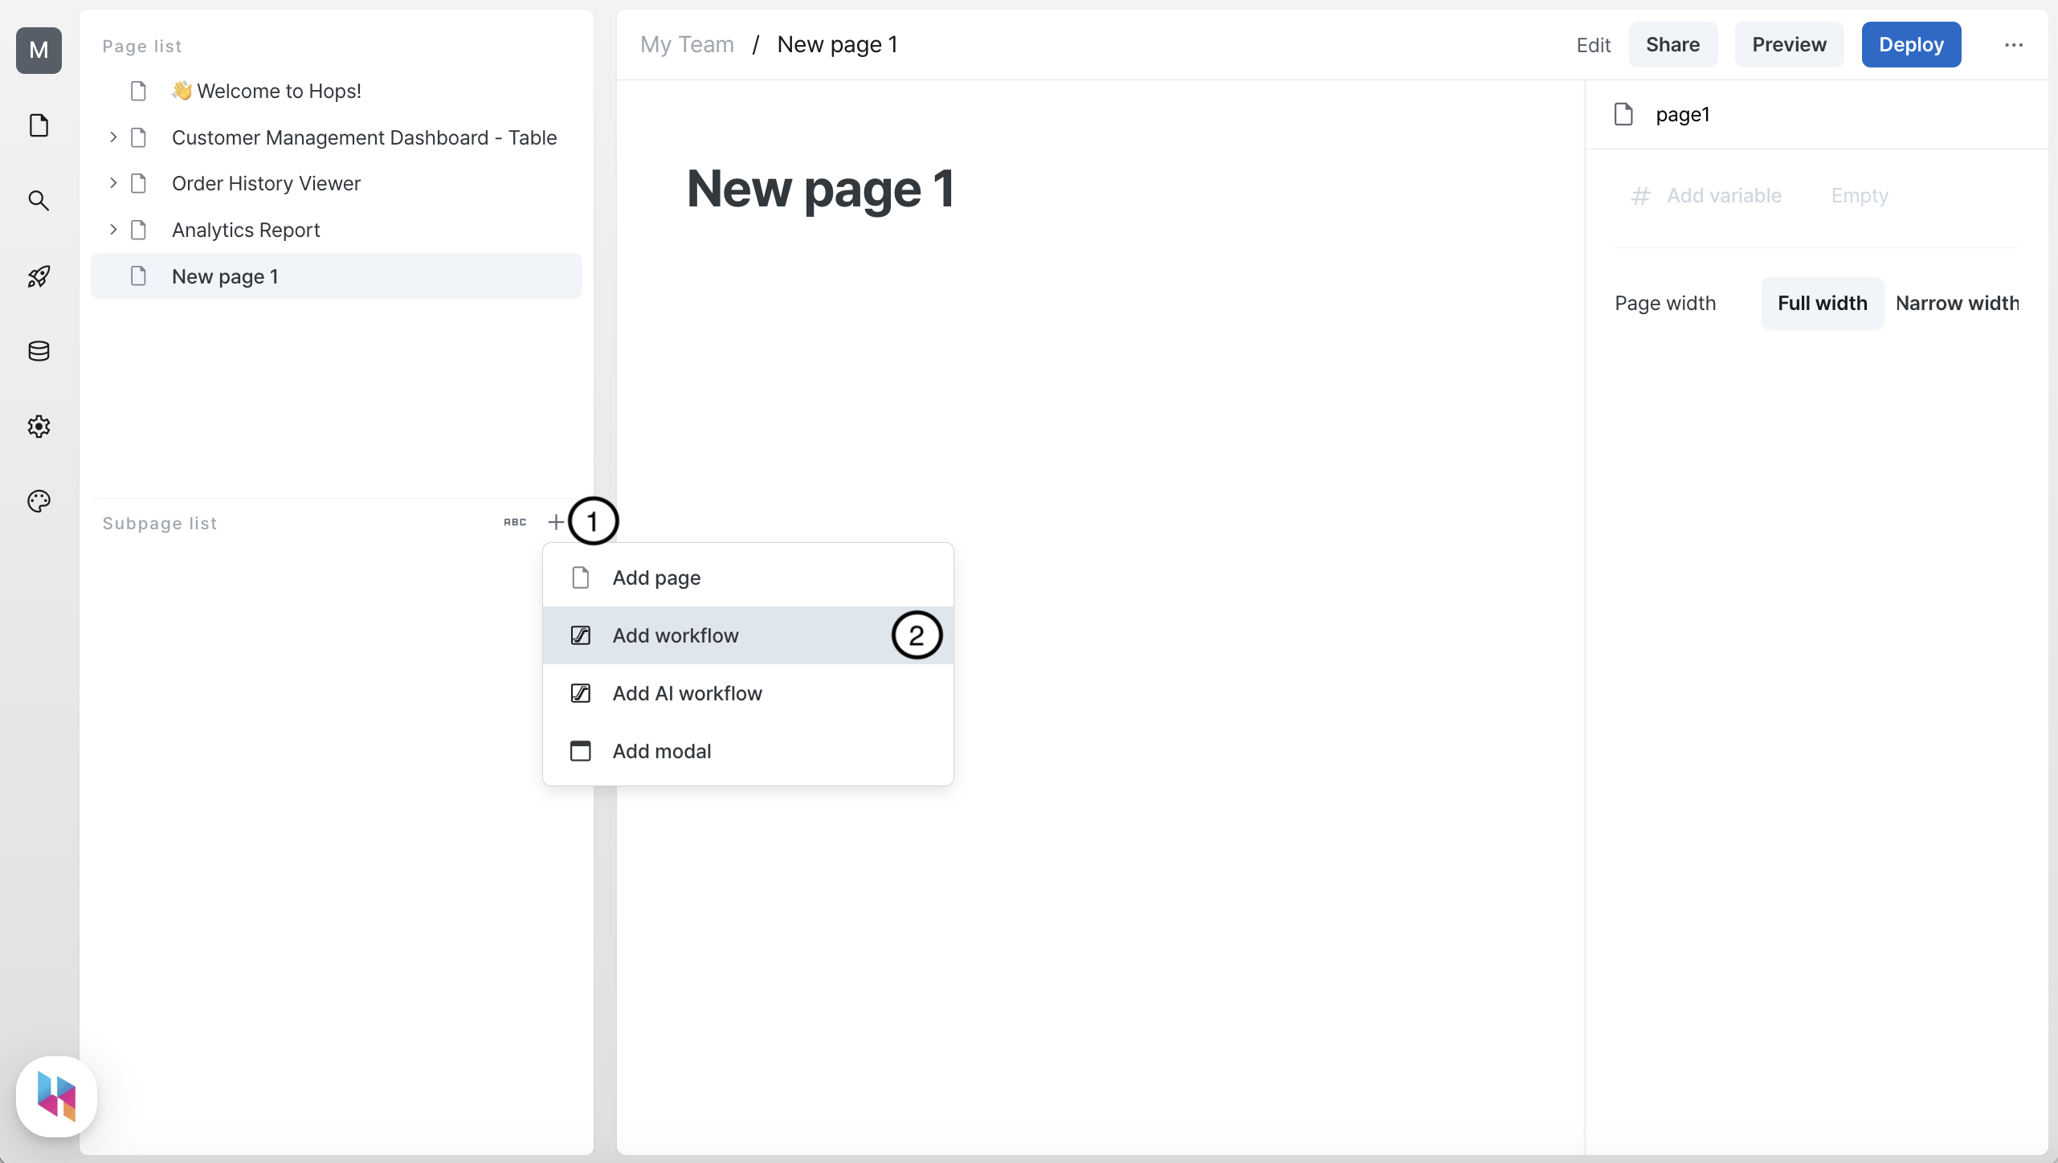Click the Add AI workflow option
Screen dimensions: 2058x1163
coord(687,692)
